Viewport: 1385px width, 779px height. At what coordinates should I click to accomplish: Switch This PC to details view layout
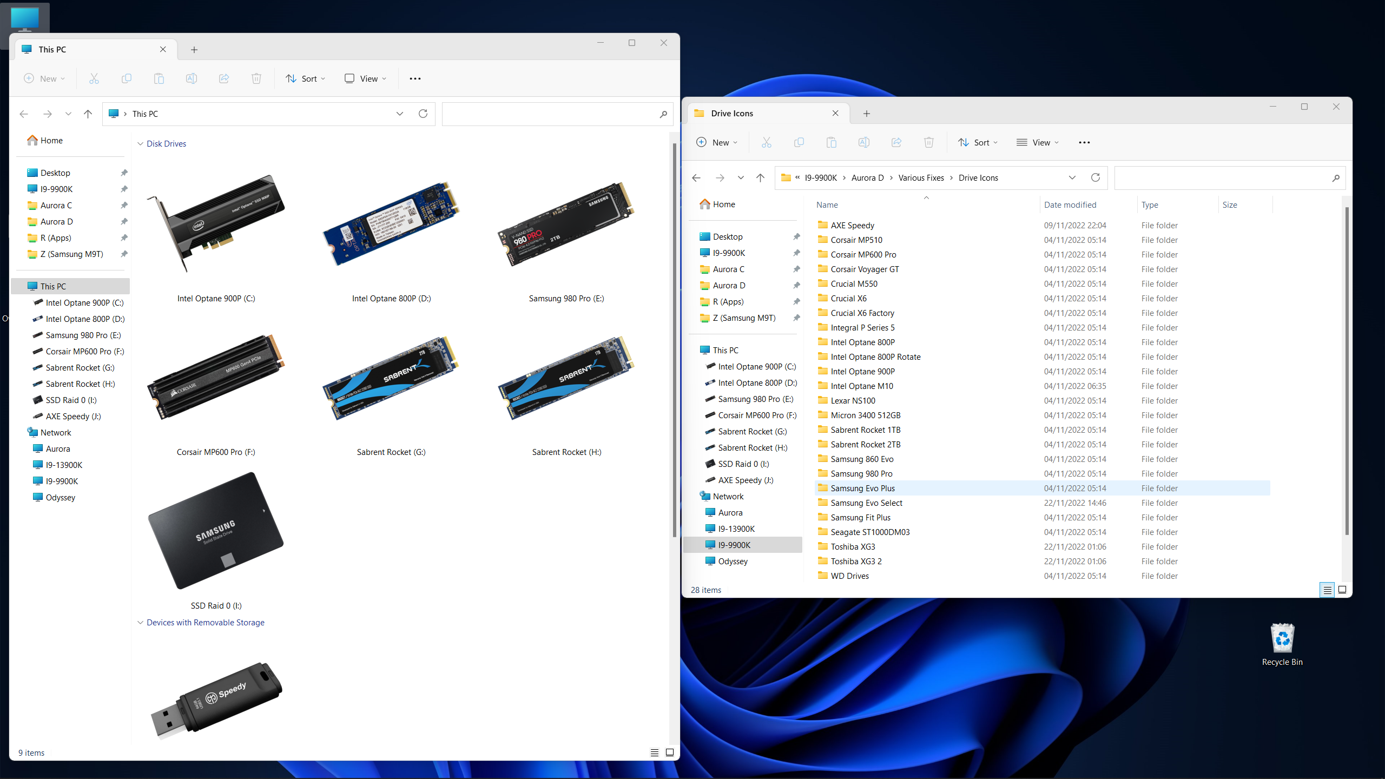click(x=655, y=752)
